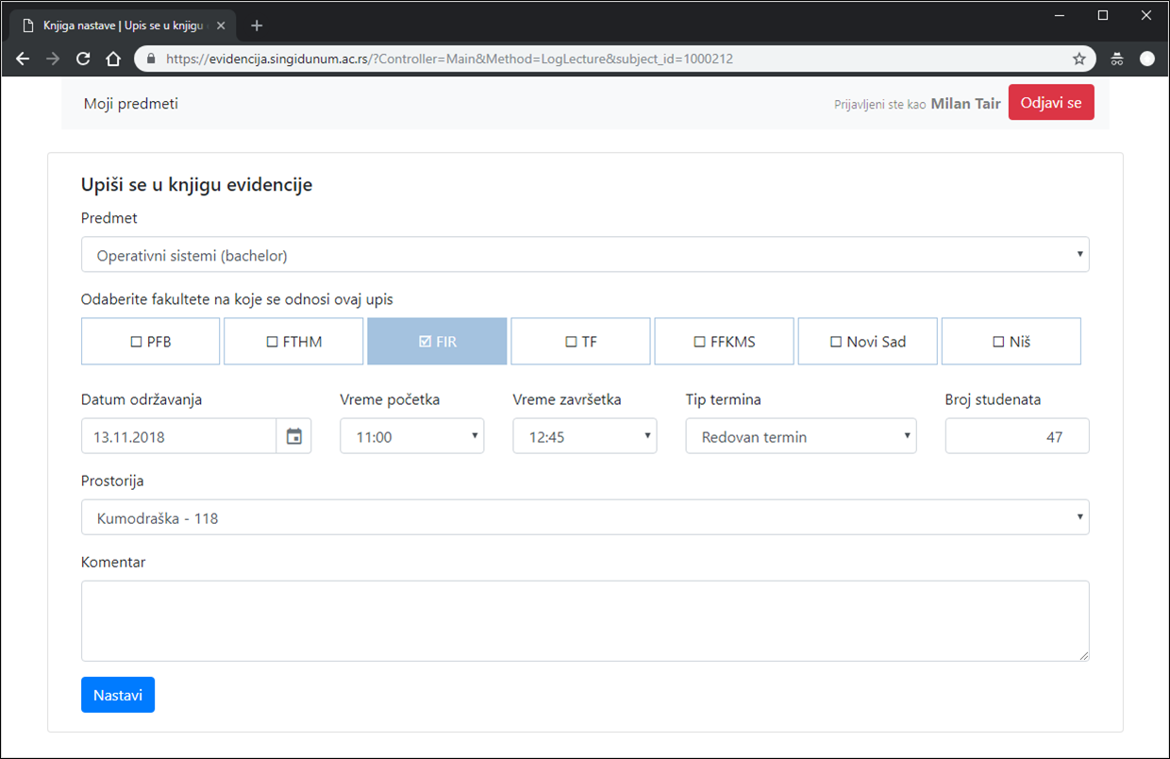Click the Odjavi se logout button
This screenshot has height=759, width=1170.
(1050, 103)
